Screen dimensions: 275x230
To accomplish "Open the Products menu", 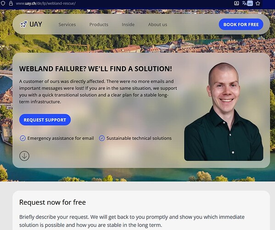I will click(x=99, y=24).
